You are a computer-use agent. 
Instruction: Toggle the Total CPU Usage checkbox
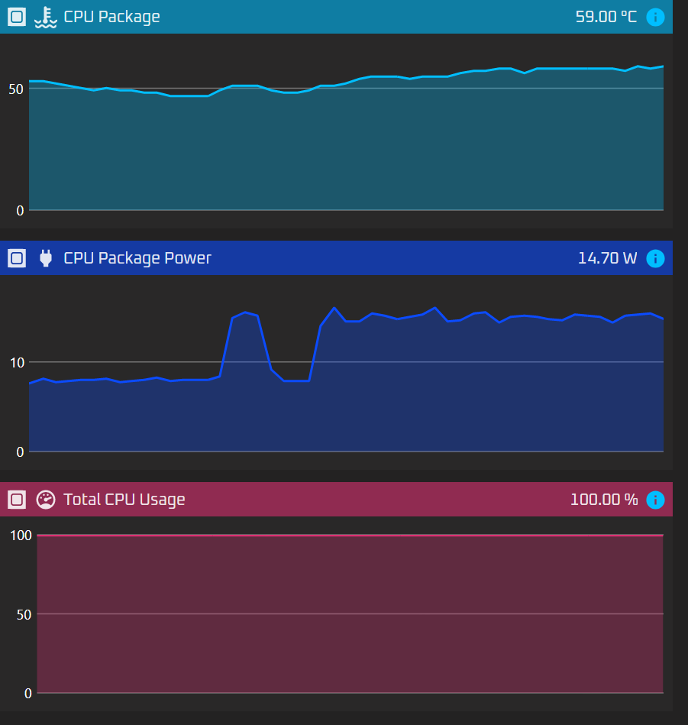tap(17, 500)
